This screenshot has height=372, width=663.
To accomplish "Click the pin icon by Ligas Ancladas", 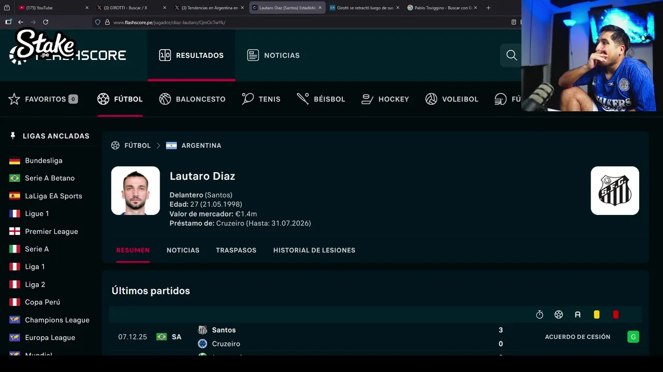I will coord(13,136).
